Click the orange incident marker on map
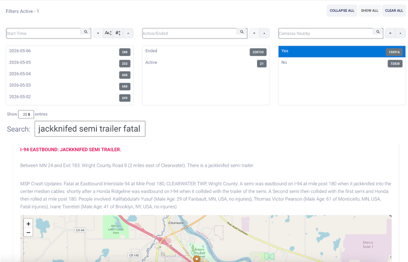 pos(197,259)
